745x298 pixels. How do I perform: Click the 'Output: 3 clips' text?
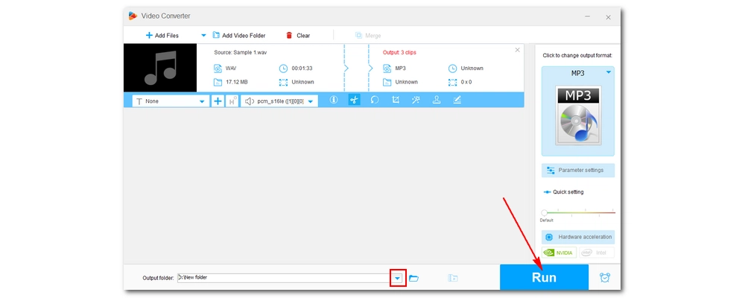[x=399, y=53]
